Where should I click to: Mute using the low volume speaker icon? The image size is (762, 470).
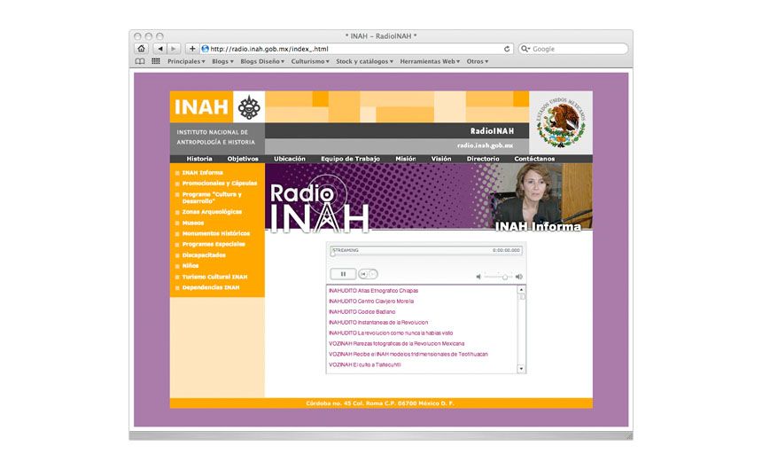[x=478, y=277]
